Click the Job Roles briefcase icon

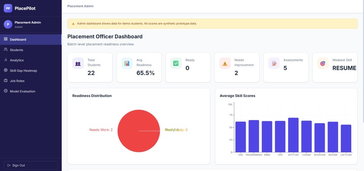point(6,80)
